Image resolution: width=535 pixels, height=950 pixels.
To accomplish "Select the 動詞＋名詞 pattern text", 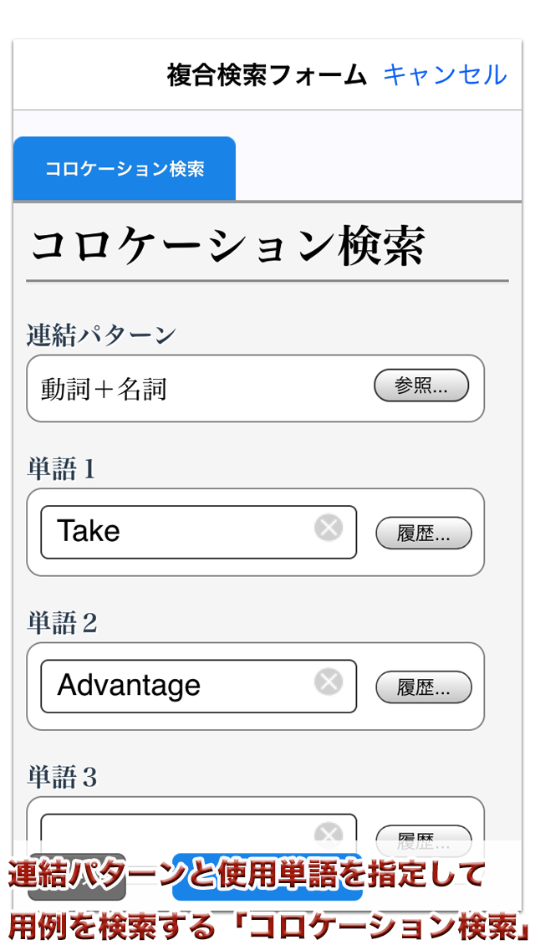I will click(x=104, y=389).
